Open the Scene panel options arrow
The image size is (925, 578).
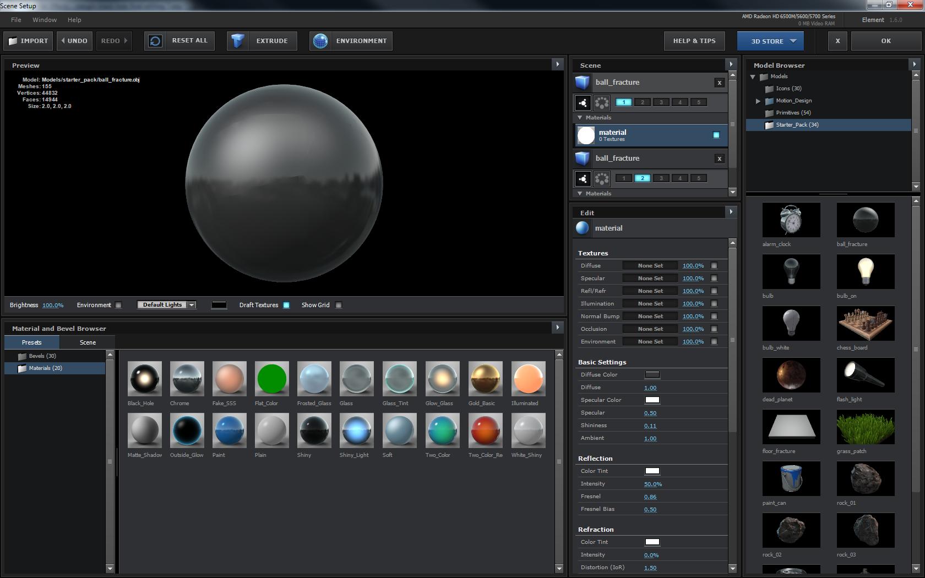(x=731, y=64)
